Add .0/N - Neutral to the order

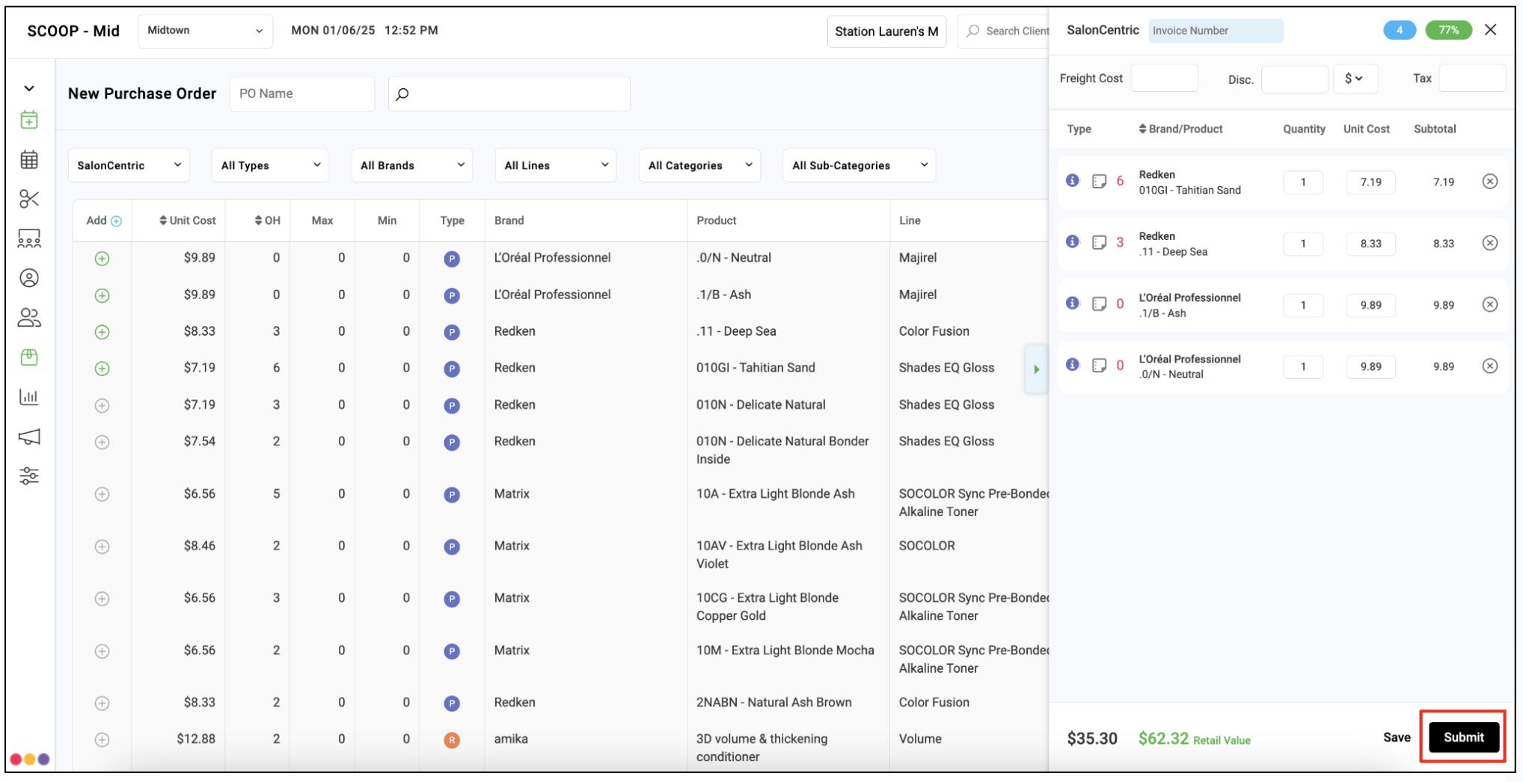click(x=102, y=259)
